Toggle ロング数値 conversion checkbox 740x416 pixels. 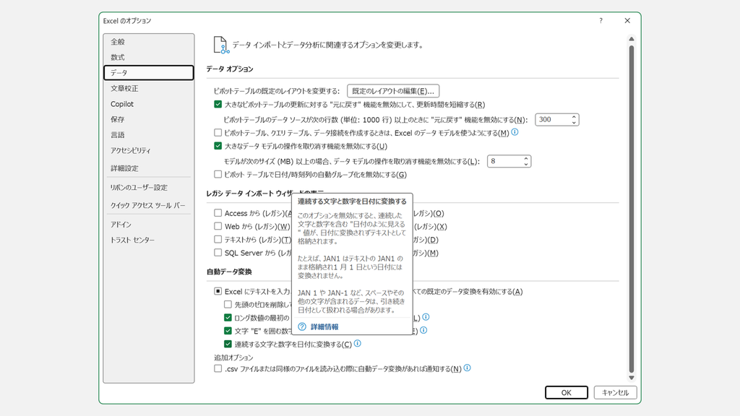pyautogui.click(x=228, y=318)
